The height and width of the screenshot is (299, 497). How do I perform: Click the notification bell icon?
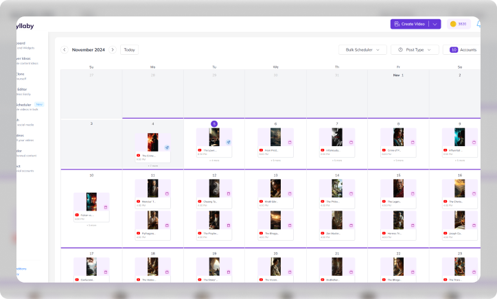point(479,24)
